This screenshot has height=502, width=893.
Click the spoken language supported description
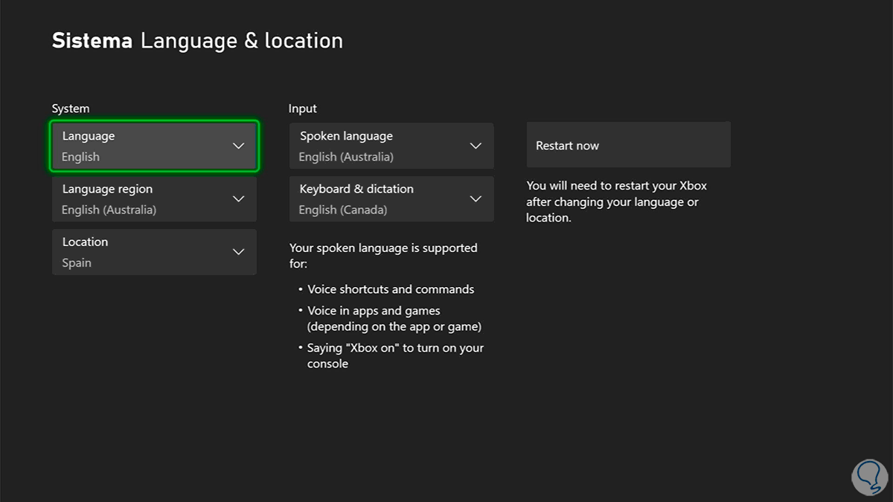(383, 255)
